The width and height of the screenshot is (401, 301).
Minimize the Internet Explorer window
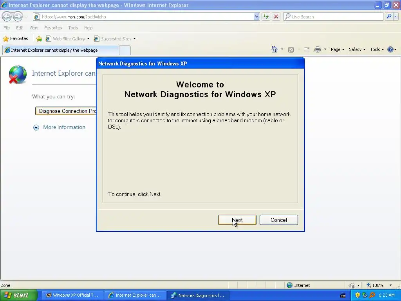[x=378, y=5]
